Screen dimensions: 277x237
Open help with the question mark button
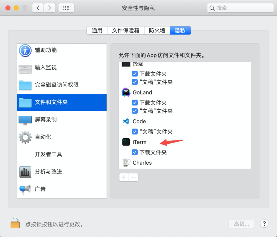(x=264, y=224)
